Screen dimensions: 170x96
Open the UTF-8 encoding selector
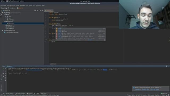click(140, 95)
